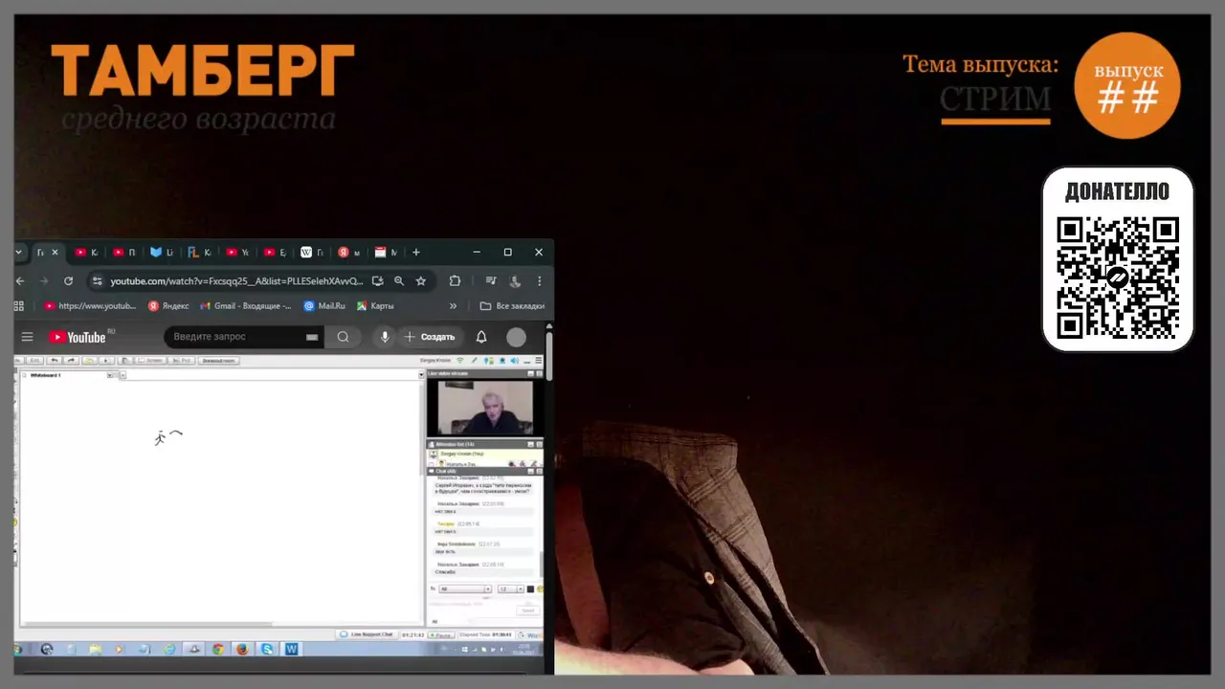Open the Карты bookmark

click(x=375, y=306)
